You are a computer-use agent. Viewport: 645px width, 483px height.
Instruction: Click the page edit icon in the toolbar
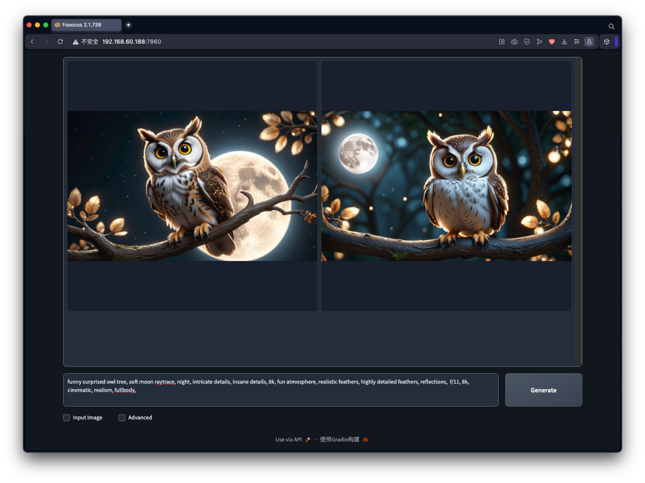[501, 41]
